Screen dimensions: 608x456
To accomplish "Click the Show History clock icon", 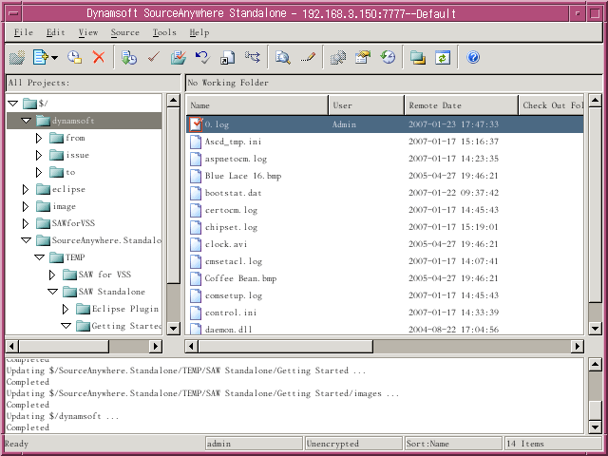I will [388, 58].
